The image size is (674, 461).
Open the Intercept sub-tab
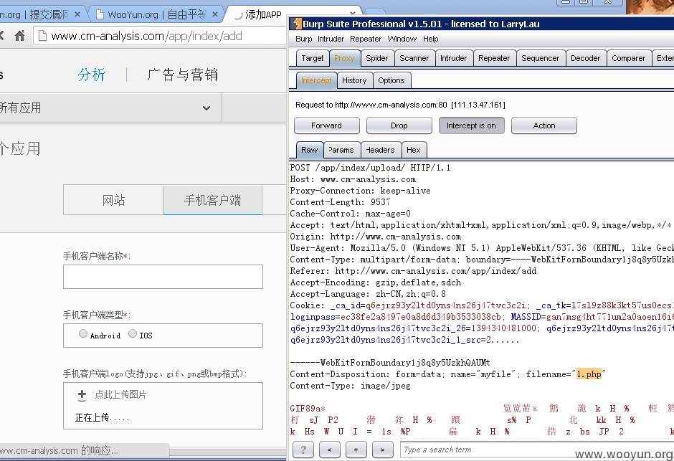[316, 80]
